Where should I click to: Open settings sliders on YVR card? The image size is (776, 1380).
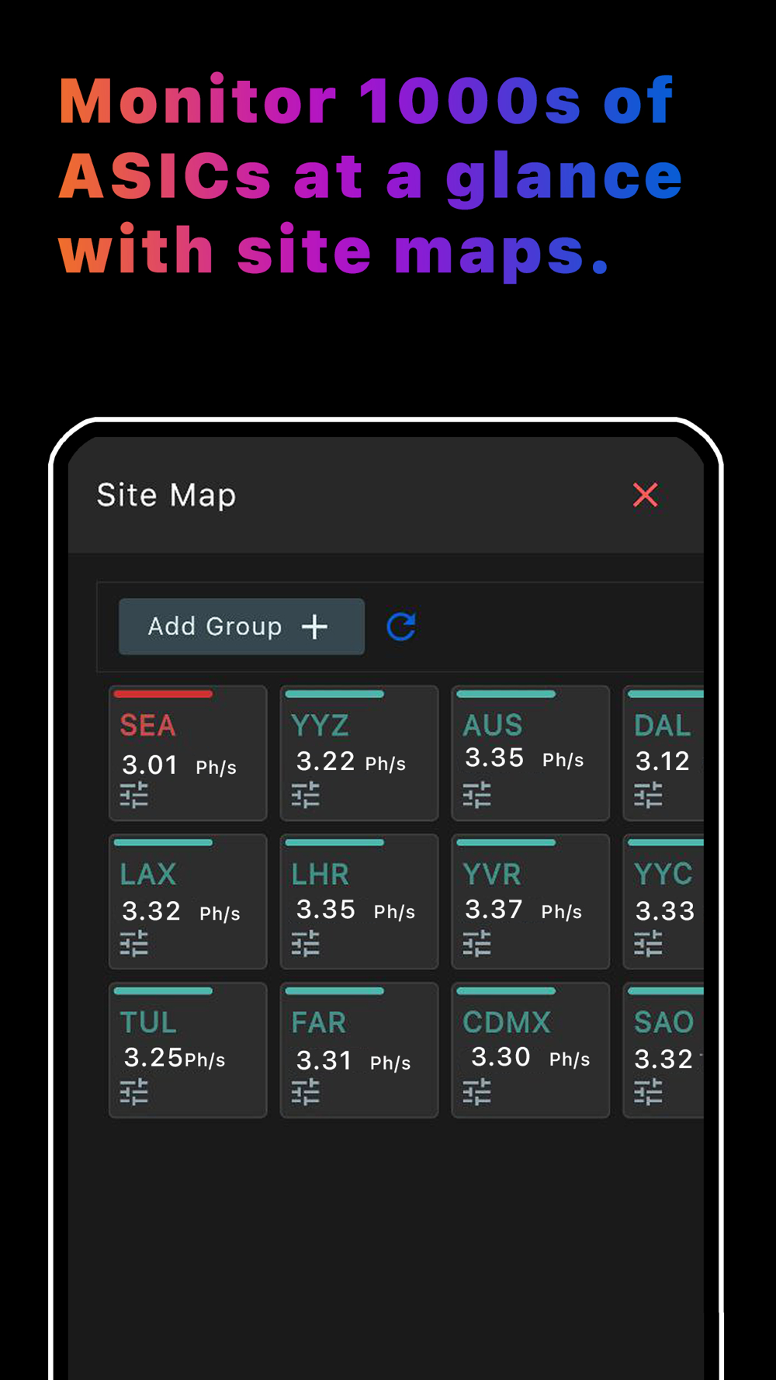click(x=477, y=944)
